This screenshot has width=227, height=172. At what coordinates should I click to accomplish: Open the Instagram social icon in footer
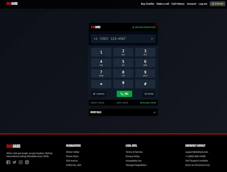[21, 162]
